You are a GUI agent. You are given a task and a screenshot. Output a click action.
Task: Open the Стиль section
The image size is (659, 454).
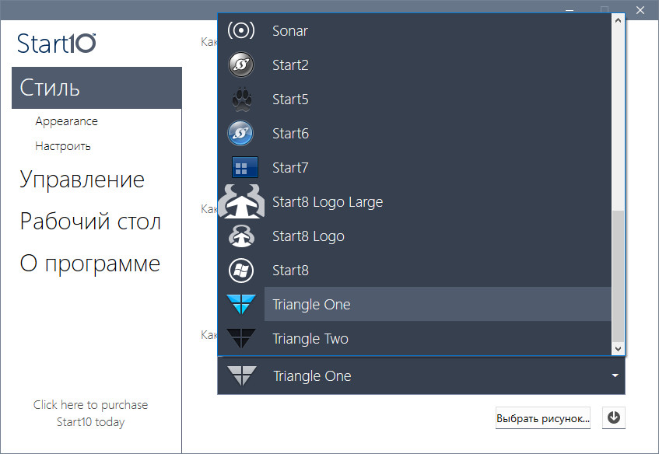click(96, 88)
